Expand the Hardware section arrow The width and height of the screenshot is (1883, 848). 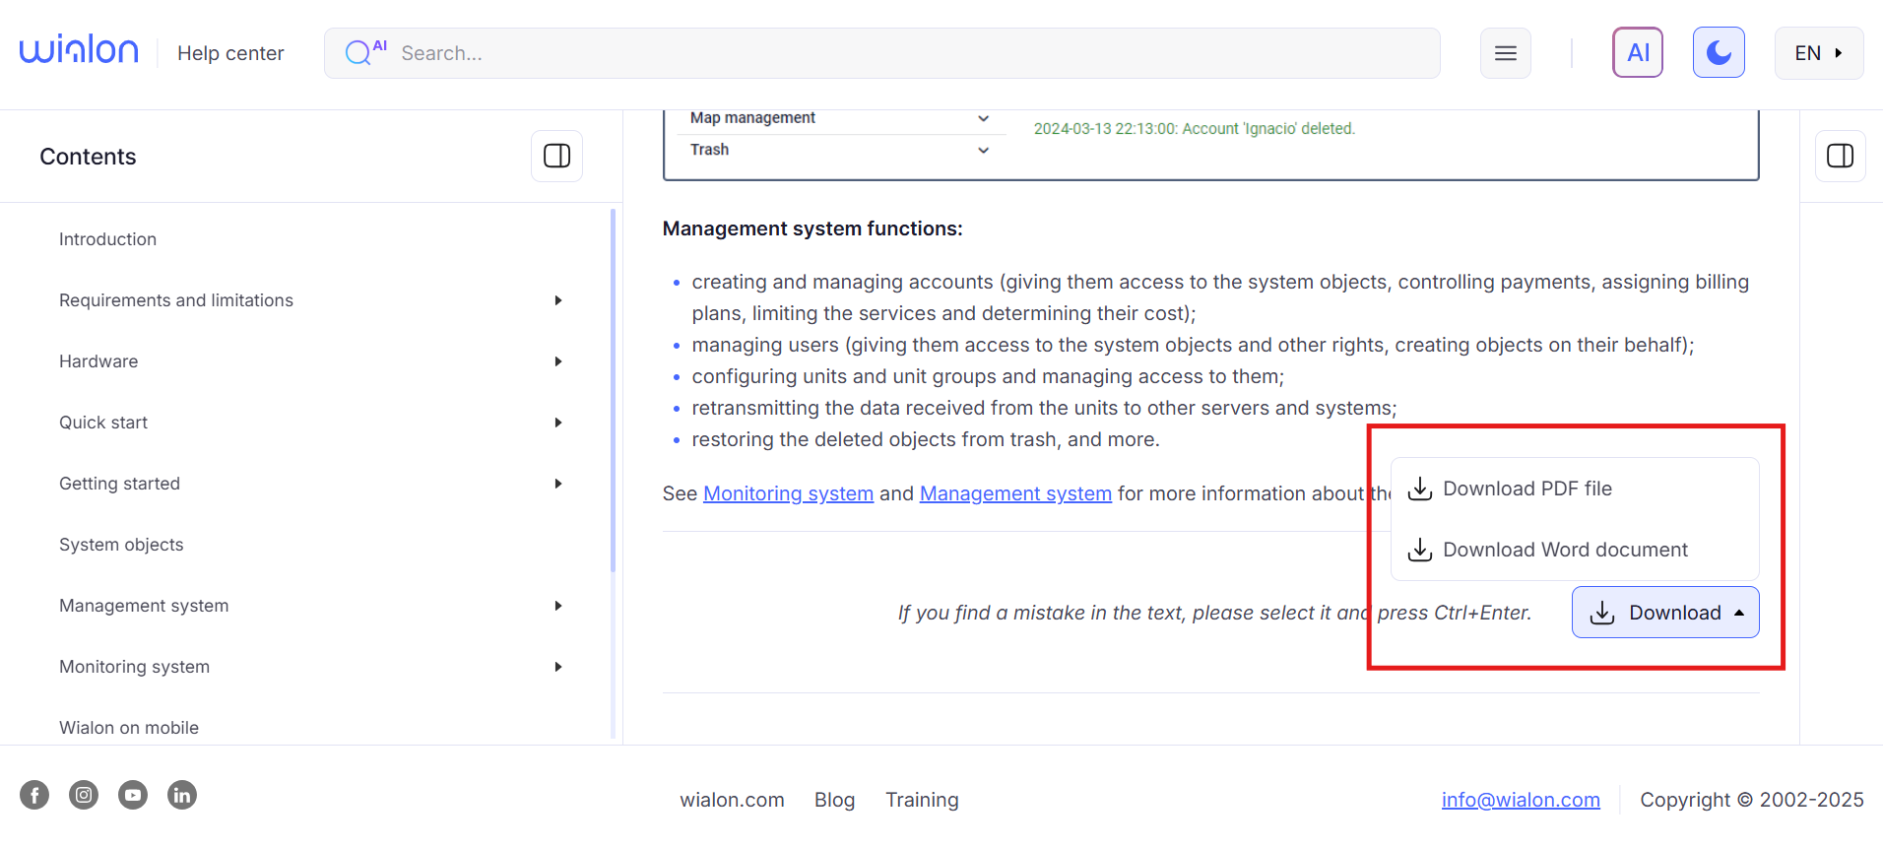pos(557,361)
